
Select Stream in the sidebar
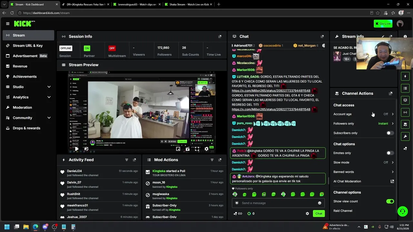(28, 35)
